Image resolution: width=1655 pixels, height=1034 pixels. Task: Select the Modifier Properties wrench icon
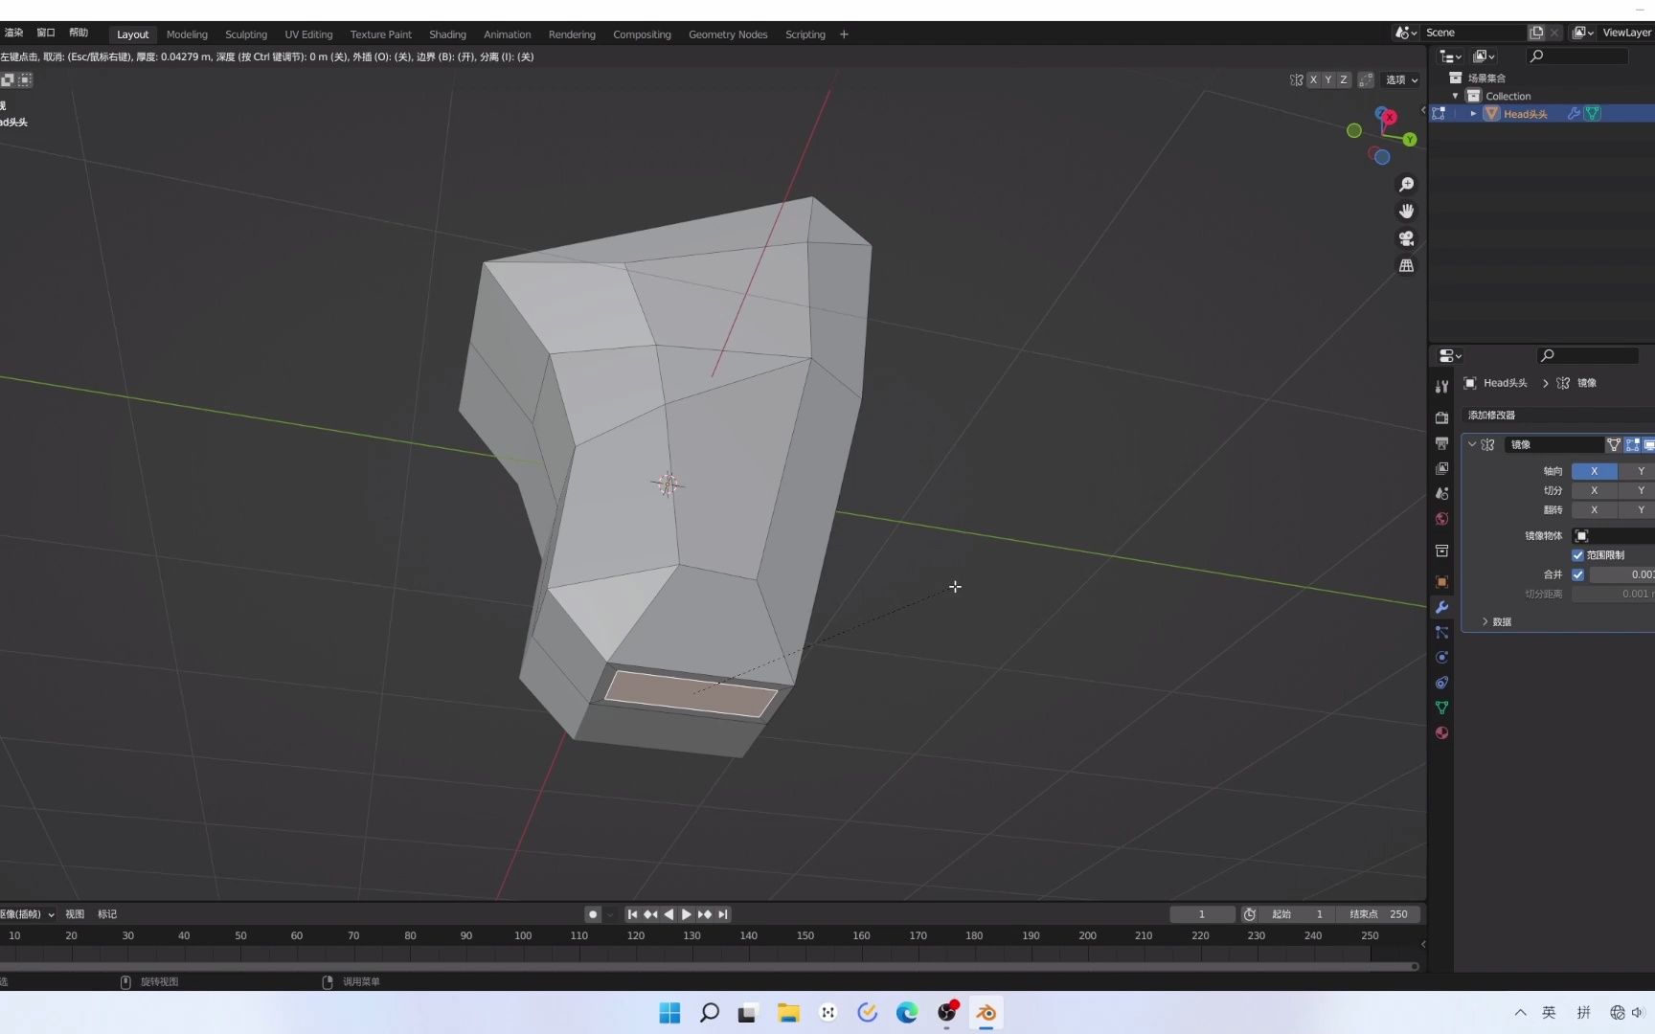pos(1441,608)
